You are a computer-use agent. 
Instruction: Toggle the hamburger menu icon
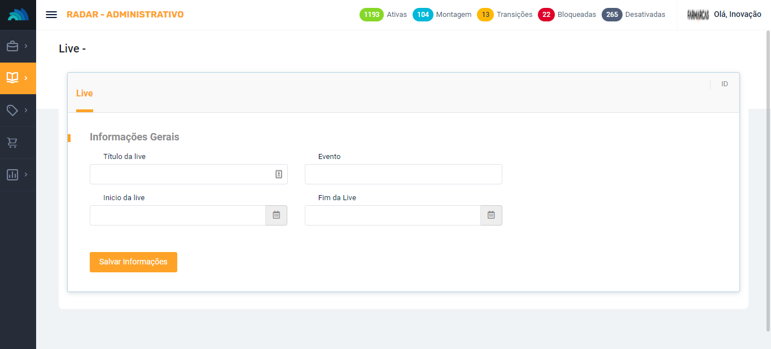pos(51,15)
